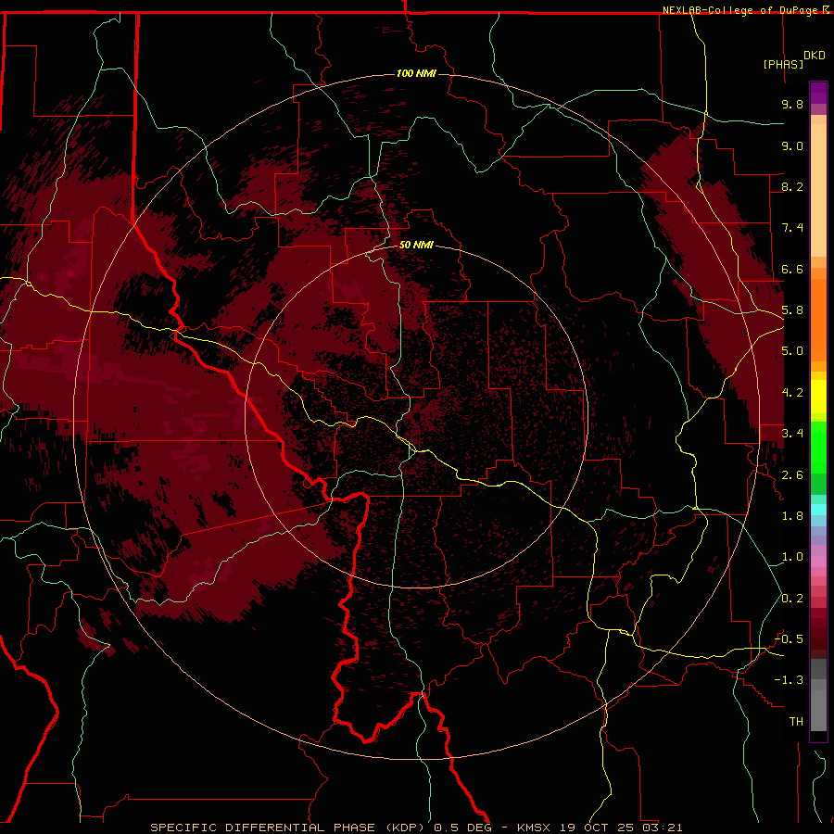Click the TH label at the legend bottom
Screen dimensions: 834x834
pyautogui.click(x=796, y=722)
